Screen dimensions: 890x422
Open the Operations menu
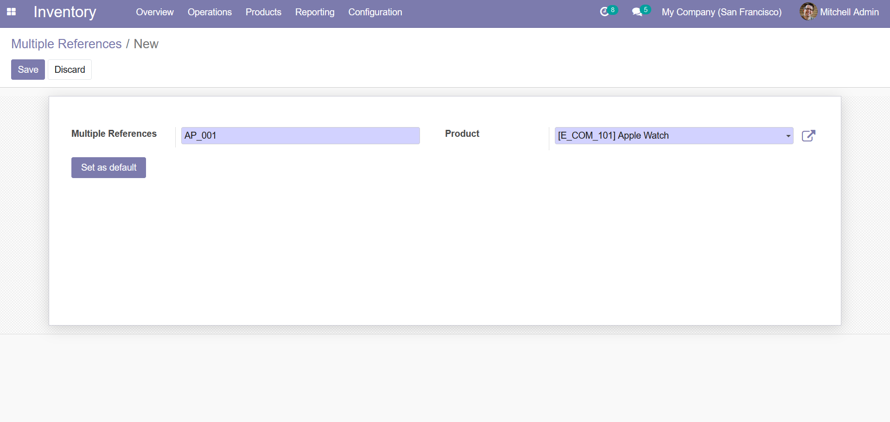(210, 12)
